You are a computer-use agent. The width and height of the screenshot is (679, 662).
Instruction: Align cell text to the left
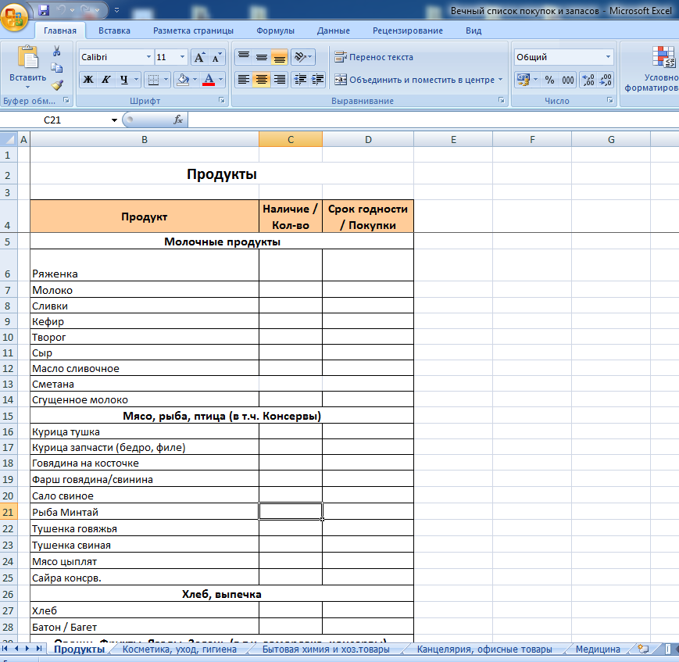244,80
